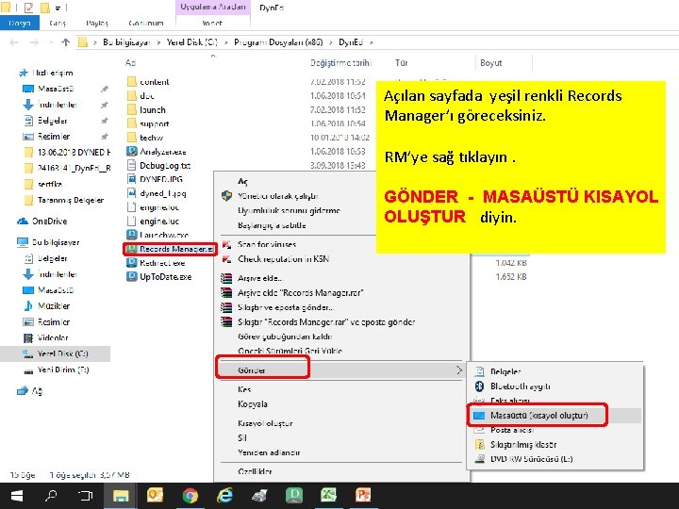Click the Launchw.exe file icon
Image resolution: width=679 pixels, height=509 pixels.
click(x=132, y=235)
